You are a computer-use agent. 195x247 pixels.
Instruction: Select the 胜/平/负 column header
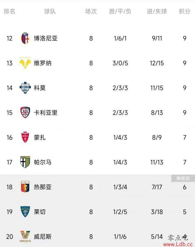pyautogui.click(x=120, y=11)
